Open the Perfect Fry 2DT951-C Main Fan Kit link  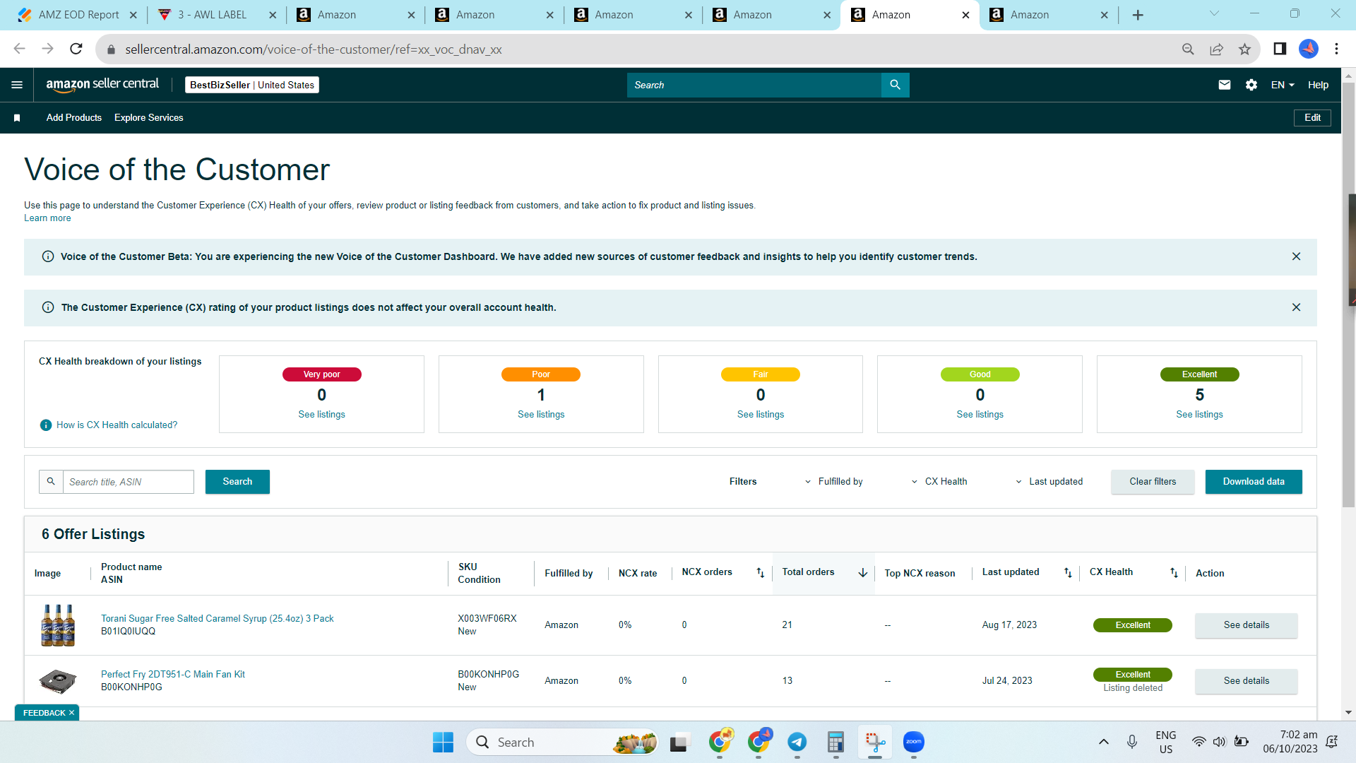pyautogui.click(x=173, y=675)
